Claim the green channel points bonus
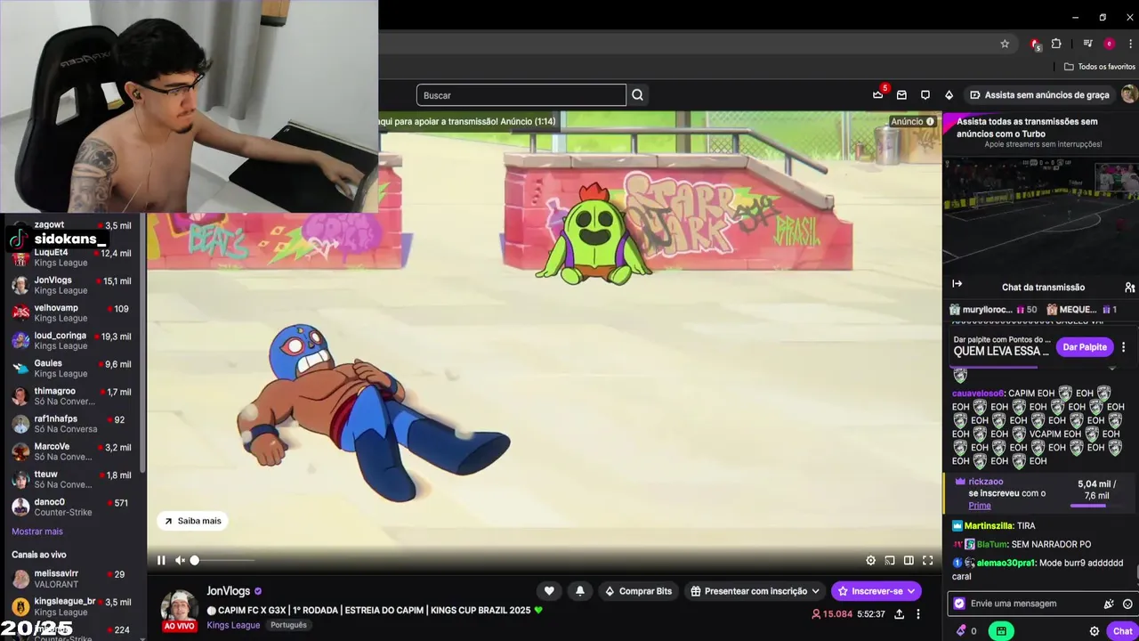Viewport: 1139px width, 641px height. click(1001, 631)
